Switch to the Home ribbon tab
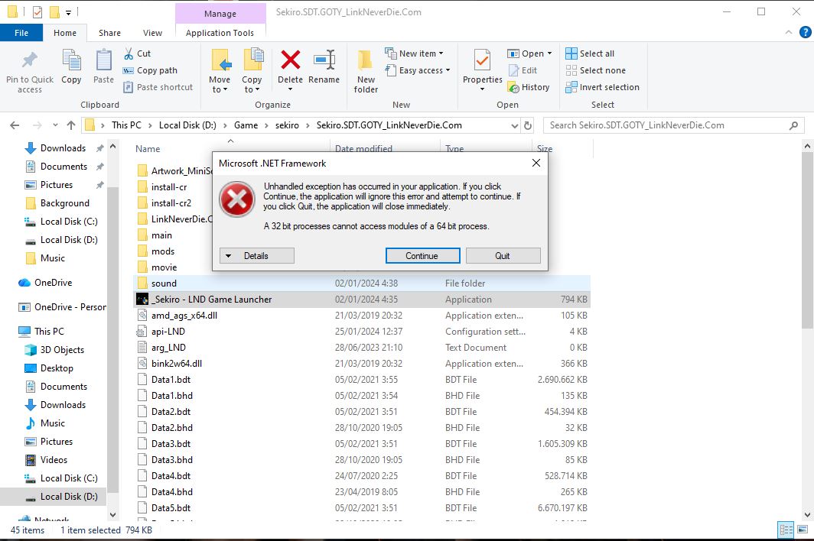The height and width of the screenshot is (541, 814). coord(65,33)
